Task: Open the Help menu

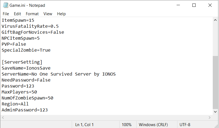Action: [x=61, y=14]
